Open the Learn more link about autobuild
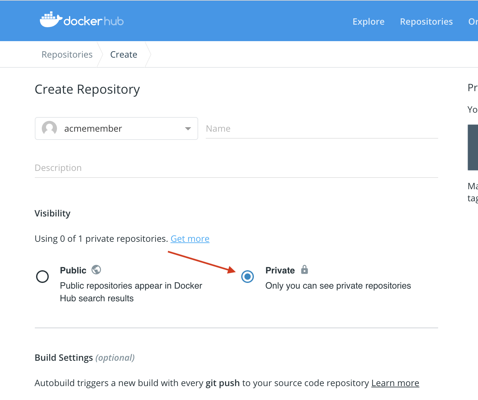The height and width of the screenshot is (400, 478). tap(395, 383)
